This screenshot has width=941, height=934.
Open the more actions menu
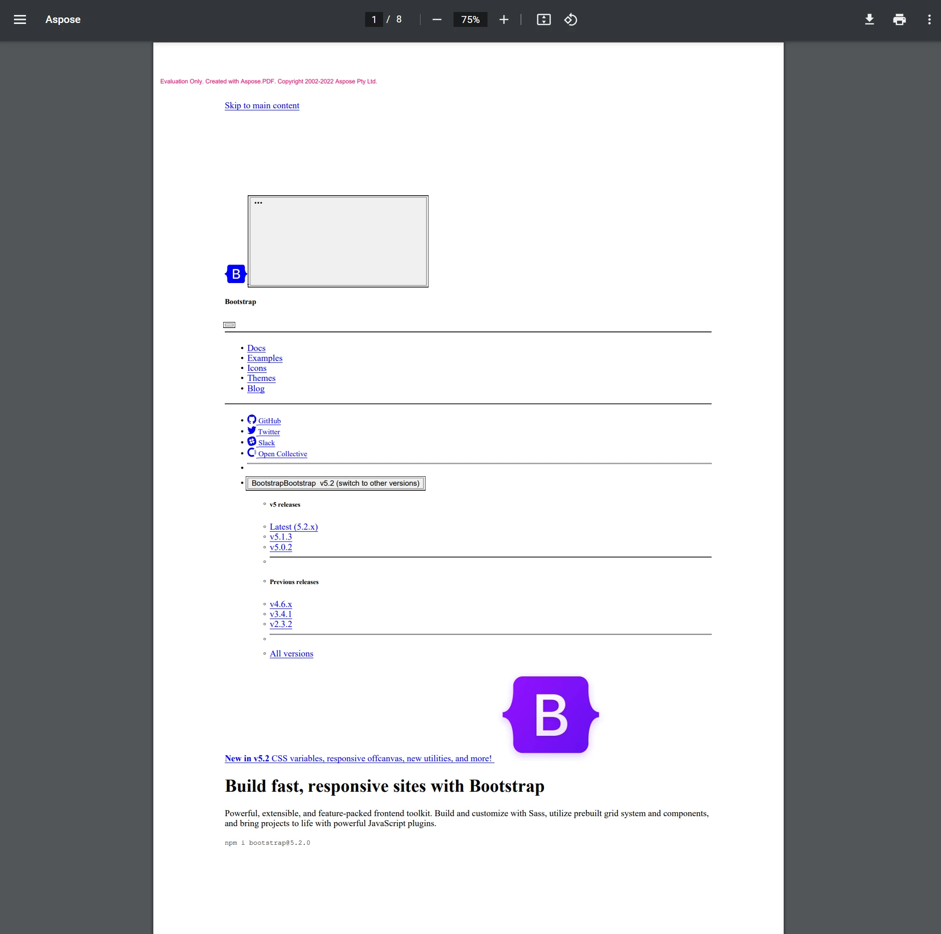tap(930, 19)
